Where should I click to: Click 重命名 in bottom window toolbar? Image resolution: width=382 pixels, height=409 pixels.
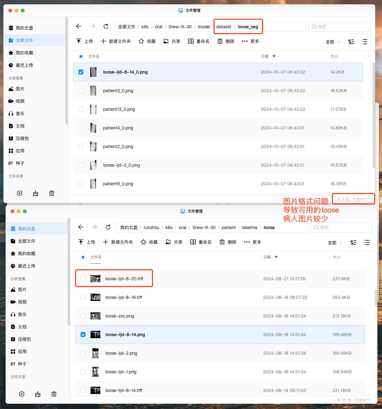[x=201, y=242]
